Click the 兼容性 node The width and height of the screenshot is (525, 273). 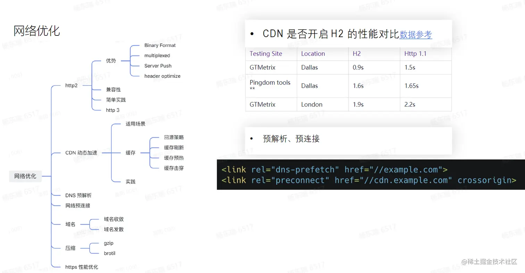[113, 90]
